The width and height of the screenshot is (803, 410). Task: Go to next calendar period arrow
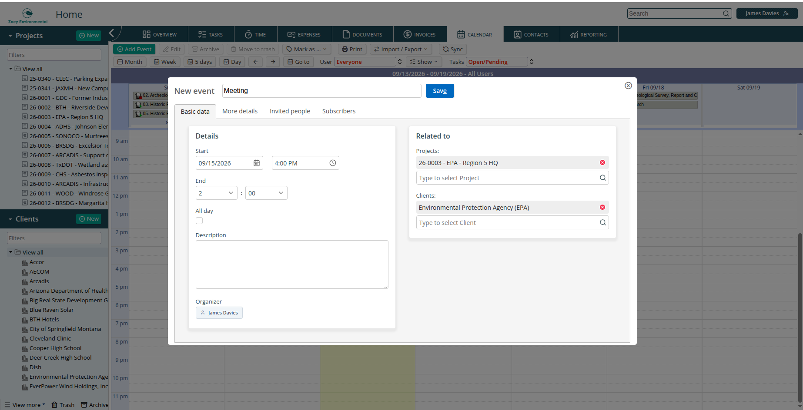[x=273, y=62]
